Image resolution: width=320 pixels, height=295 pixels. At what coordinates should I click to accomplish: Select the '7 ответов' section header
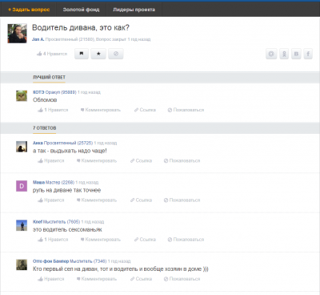coord(45,128)
